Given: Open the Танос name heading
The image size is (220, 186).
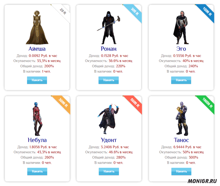Looking at the screenshot, I should [x=181, y=140].
